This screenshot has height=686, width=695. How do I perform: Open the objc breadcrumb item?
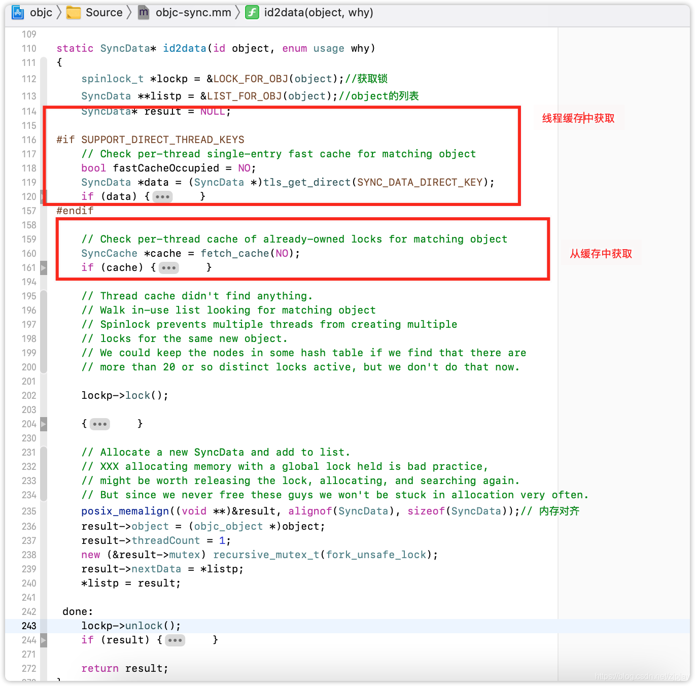(x=41, y=12)
